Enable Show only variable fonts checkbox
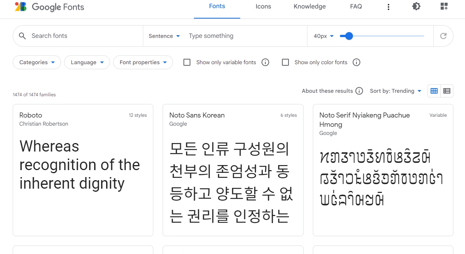This screenshot has width=465, height=254. tap(187, 62)
